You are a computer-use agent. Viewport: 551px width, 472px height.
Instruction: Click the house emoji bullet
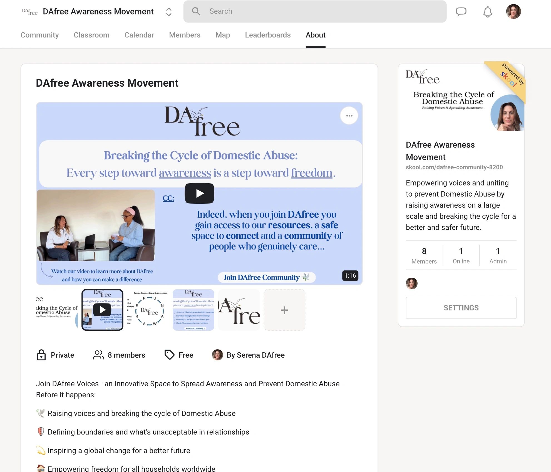(41, 468)
